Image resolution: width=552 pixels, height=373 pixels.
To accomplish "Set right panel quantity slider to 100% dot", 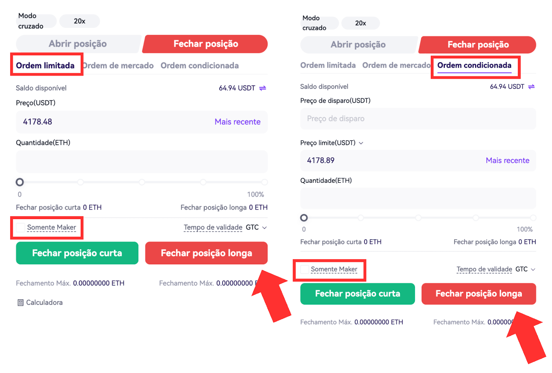I will [533, 218].
